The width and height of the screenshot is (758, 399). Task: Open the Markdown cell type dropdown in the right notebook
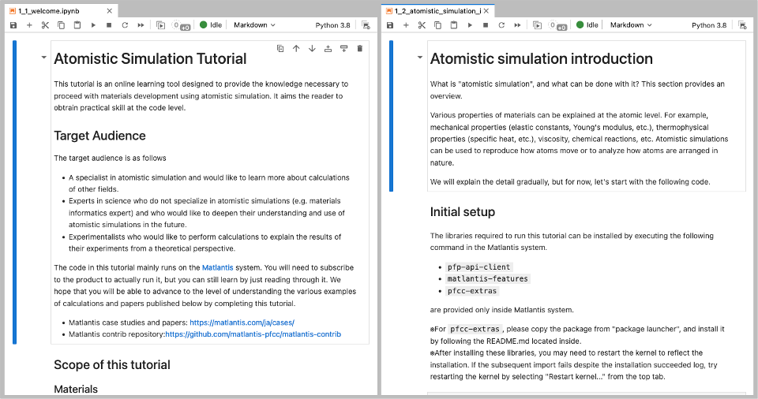click(630, 25)
